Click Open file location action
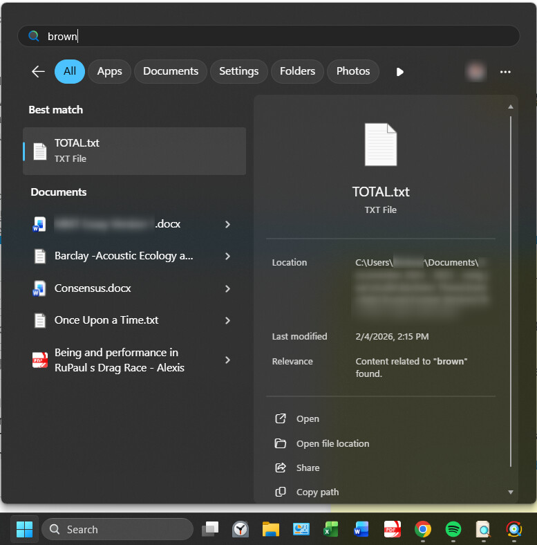 tap(332, 443)
